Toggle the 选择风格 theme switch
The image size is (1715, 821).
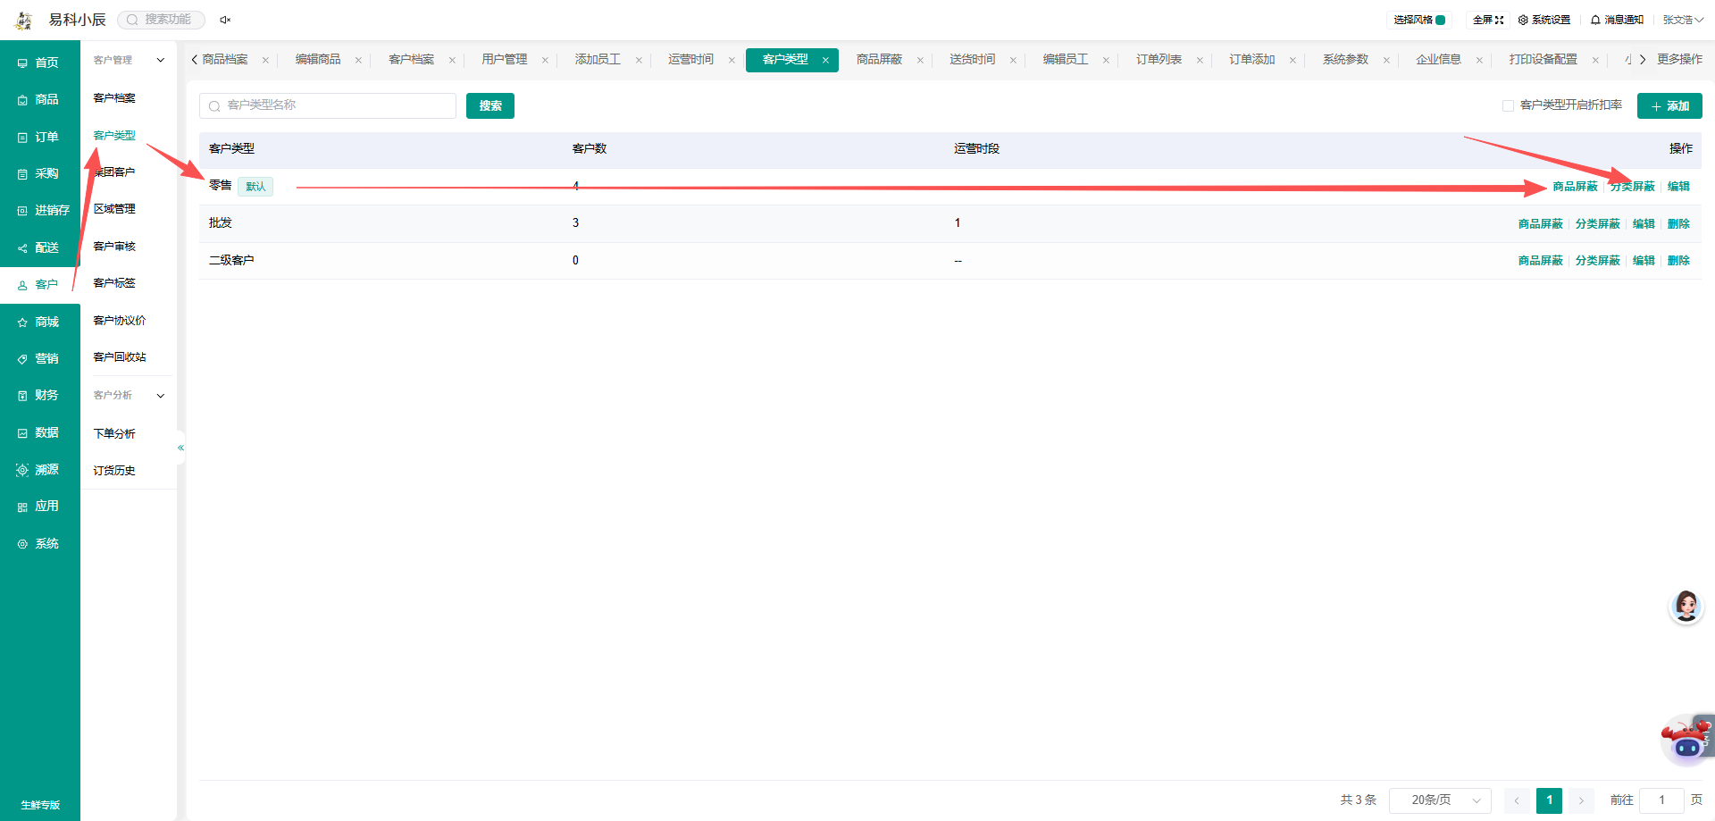(1441, 20)
